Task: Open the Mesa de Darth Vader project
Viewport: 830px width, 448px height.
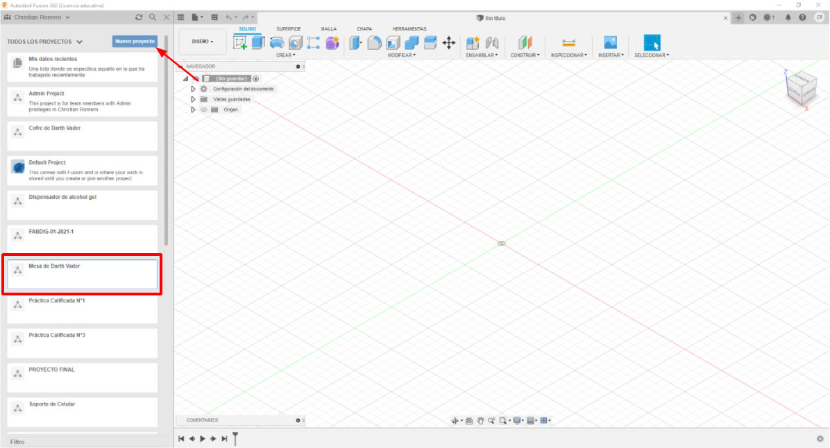Action: point(82,274)
